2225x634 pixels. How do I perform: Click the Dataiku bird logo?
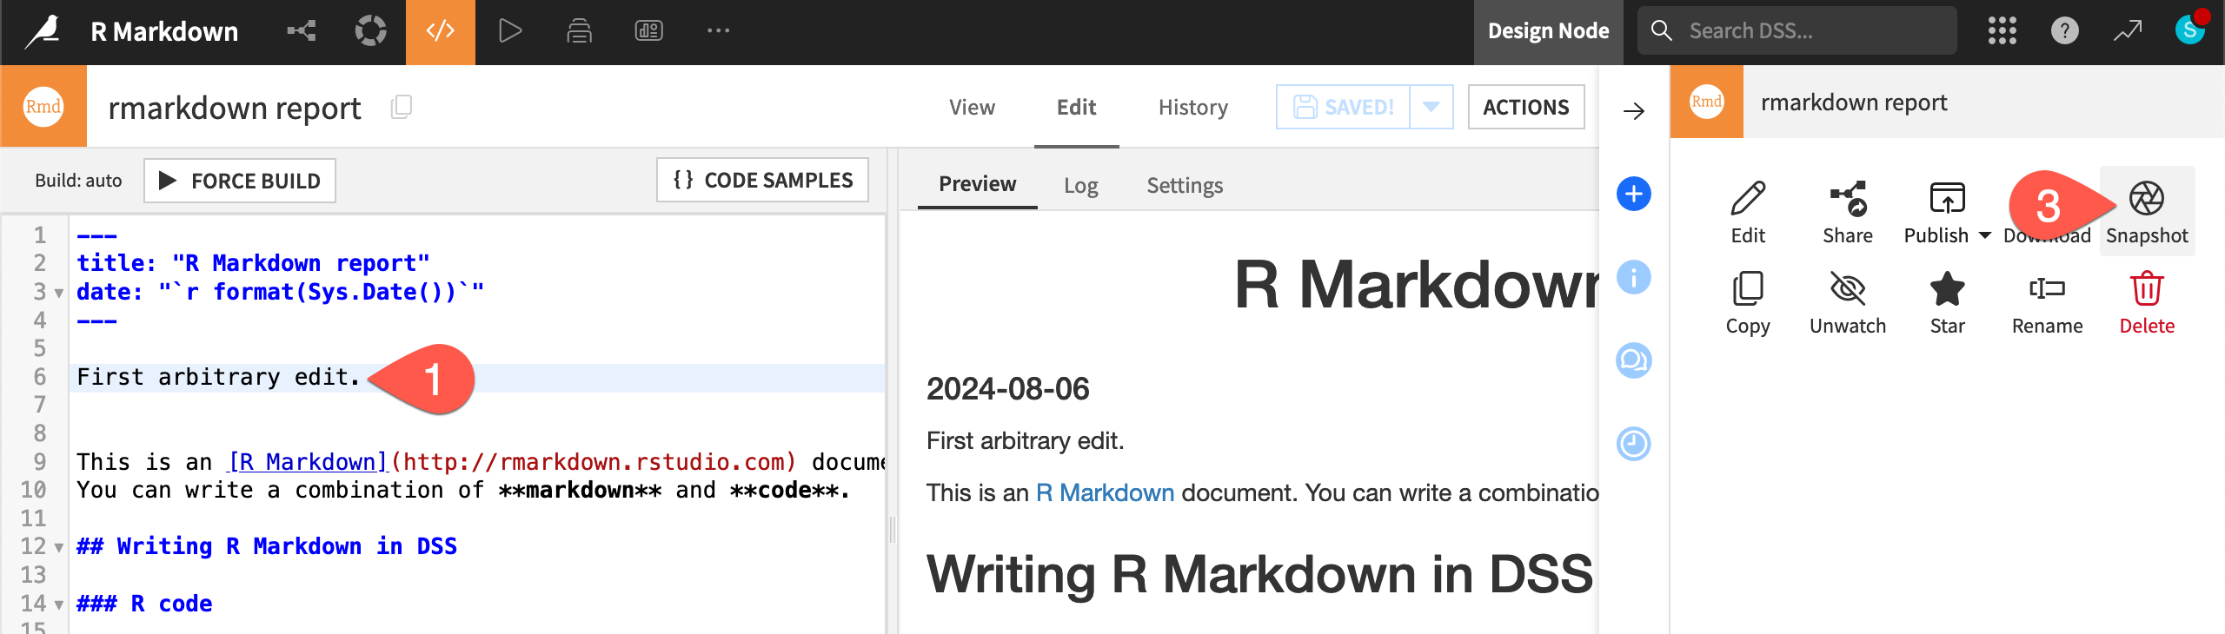(43, 31)
